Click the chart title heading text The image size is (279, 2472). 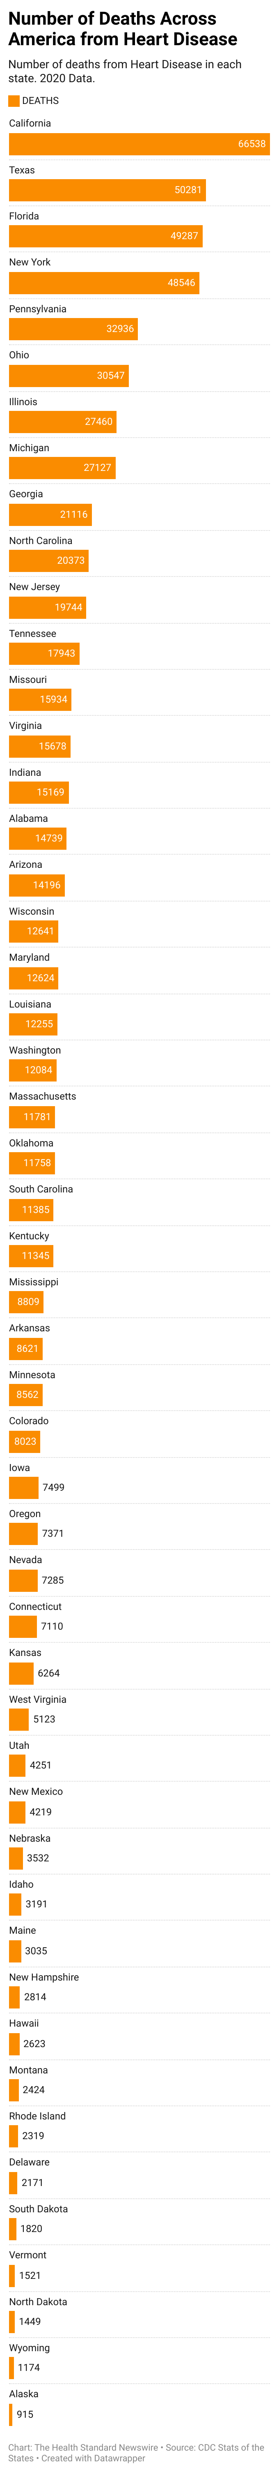tap(123, 29)
